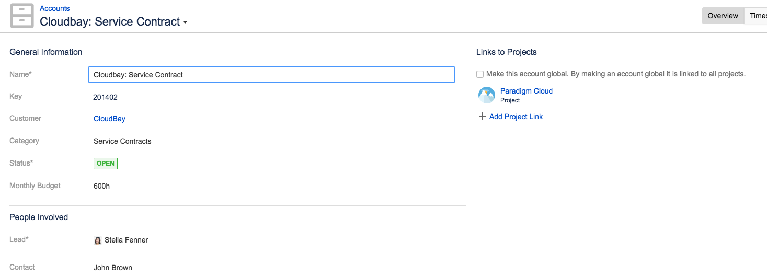Click the accounts cabinet icon
Image resolution: width=767 pixels, height=277 pixels.
pos(22,16)
